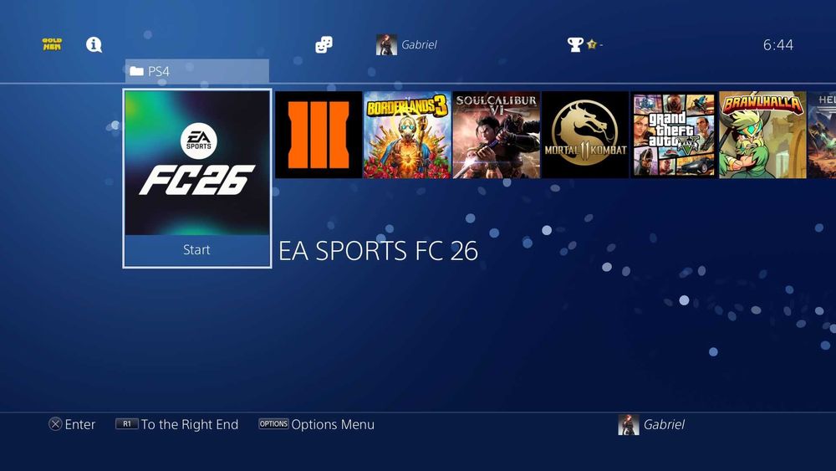Click Start under EA Sports FC 26
This screenshot has height=471, width=836.
click(x=196, y=250)
